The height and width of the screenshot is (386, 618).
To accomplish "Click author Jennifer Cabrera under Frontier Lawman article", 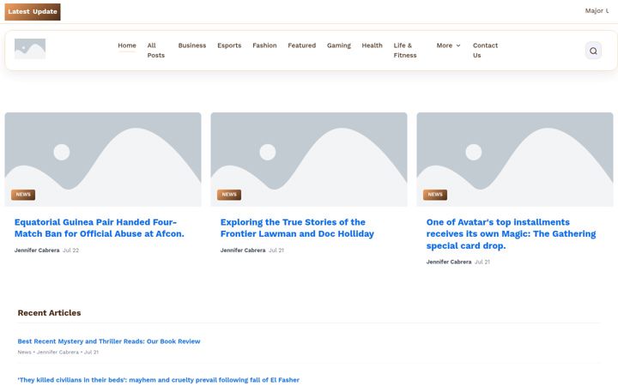I will (x=243, y=250).
